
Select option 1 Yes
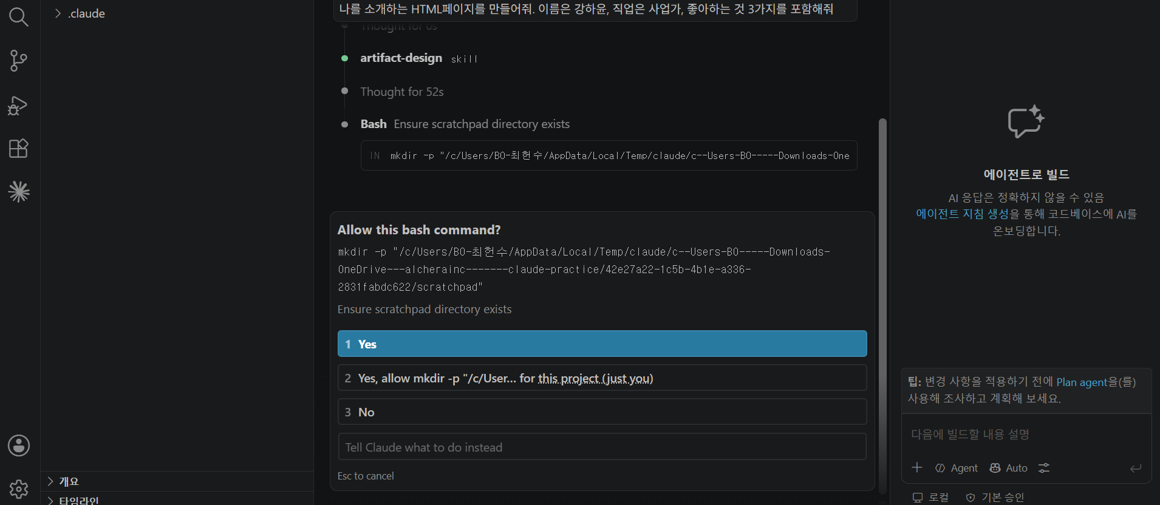click(x=602, y=344)
